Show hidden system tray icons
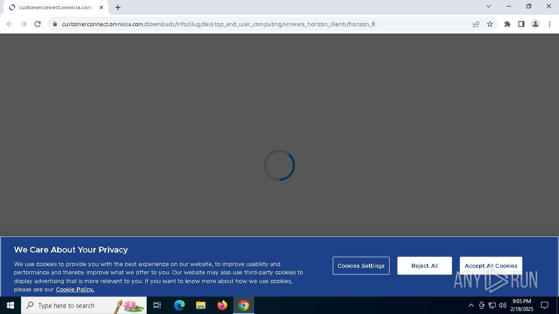The image size is (559, 314). [471, 305]
